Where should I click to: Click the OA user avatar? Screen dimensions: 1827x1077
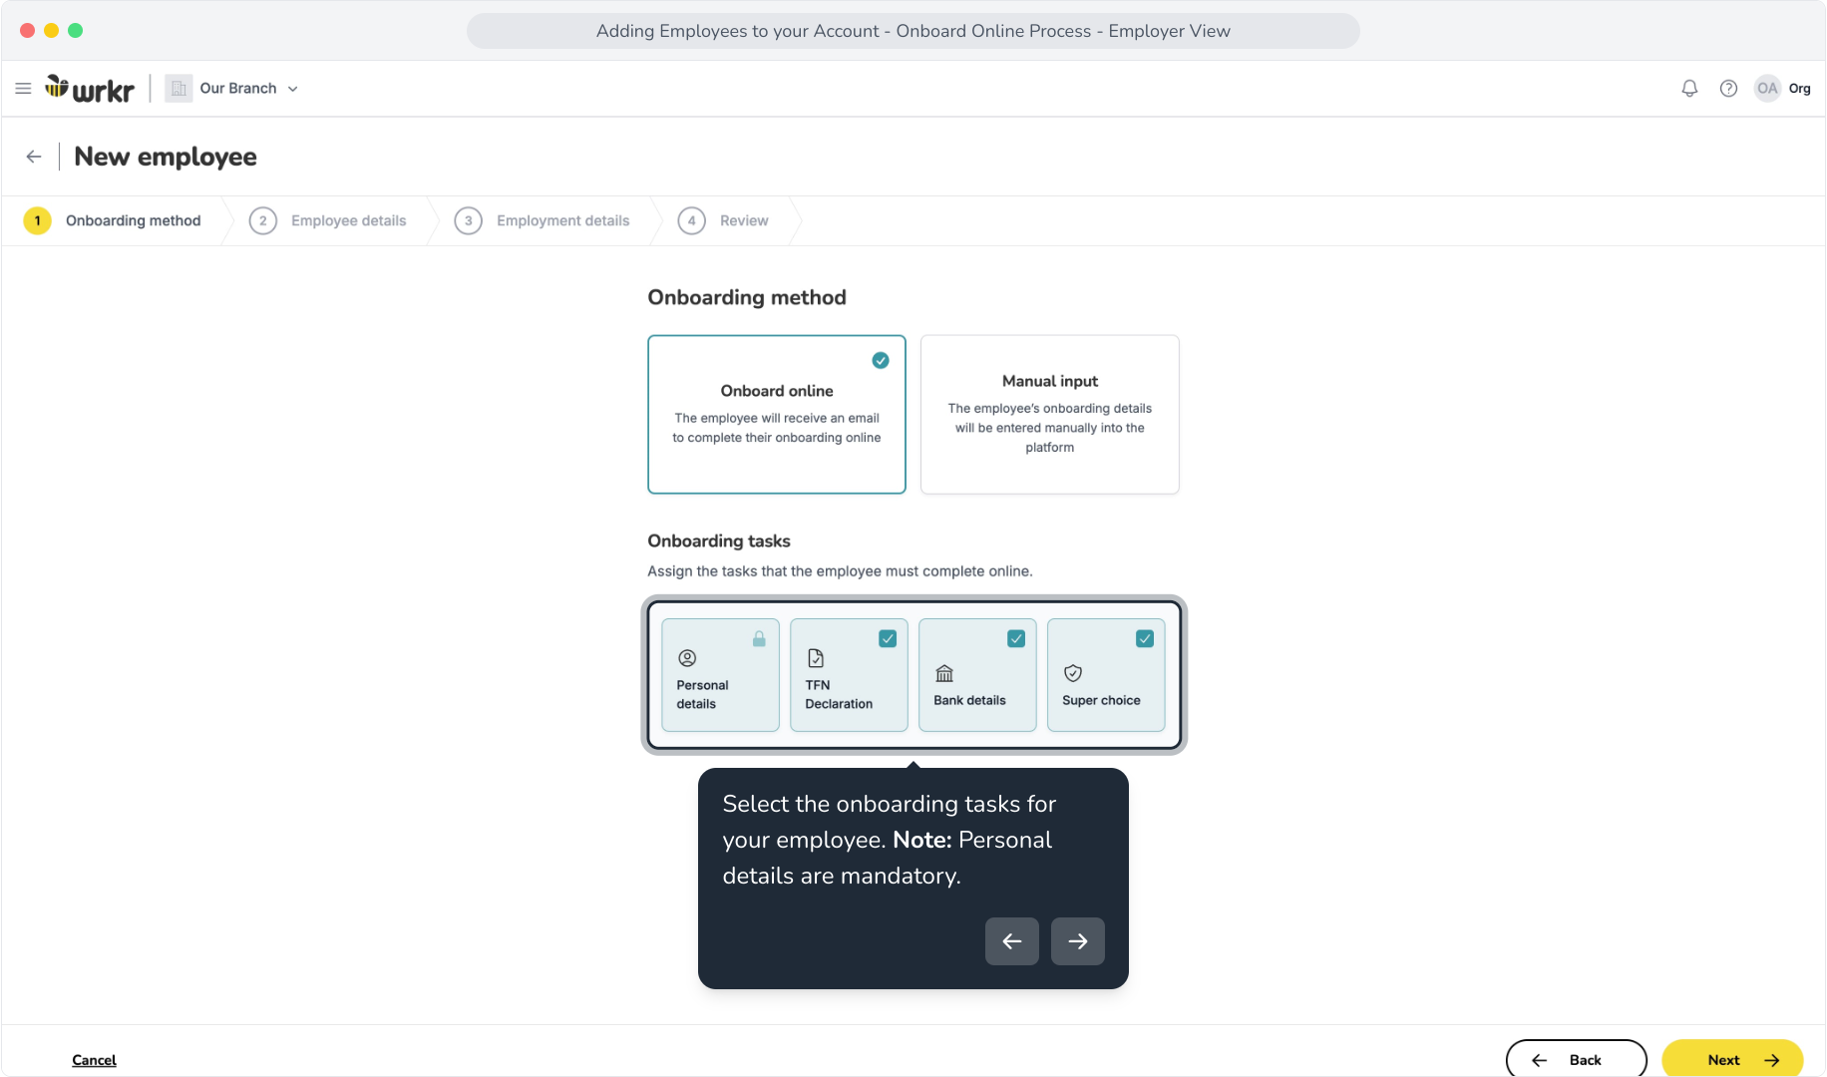(x=1767, y=89)
